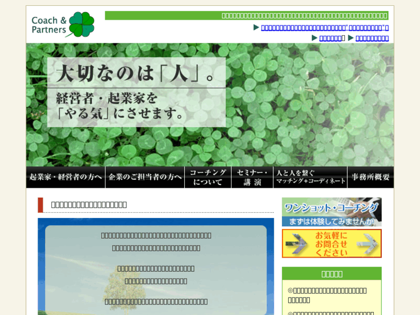Select the セミナー・講演 menu item
Screen dimensions: 420x315
click(x=252, y=177)
